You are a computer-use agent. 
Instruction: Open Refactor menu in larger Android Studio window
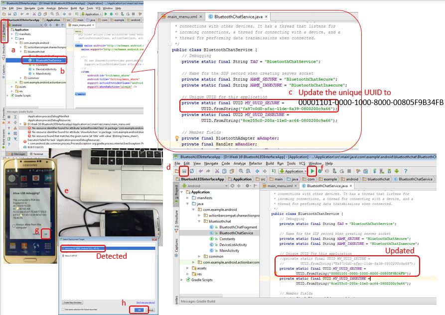(256, 163)
